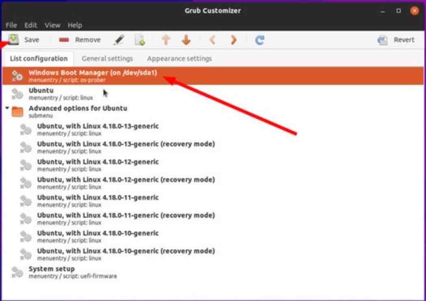This screenshot has height=301, width=426.
Task: Click the Save button label
Action: (32, 40)
